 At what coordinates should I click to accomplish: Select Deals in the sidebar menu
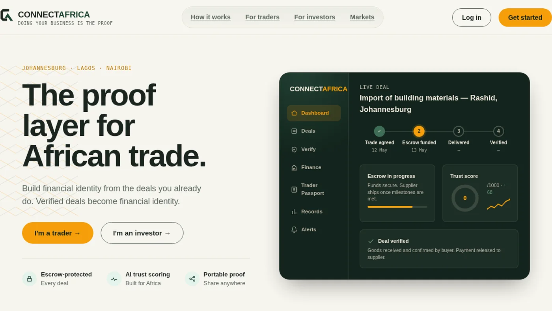pyautogui.click(x=314, y=131)
